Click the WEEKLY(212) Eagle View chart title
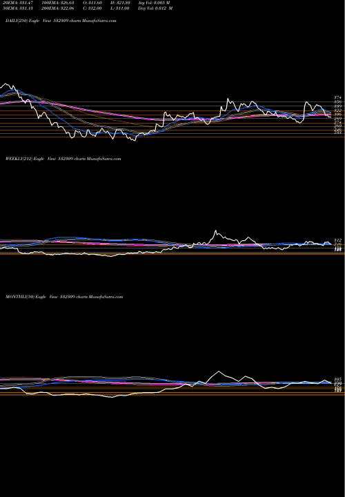 (63, 159)
